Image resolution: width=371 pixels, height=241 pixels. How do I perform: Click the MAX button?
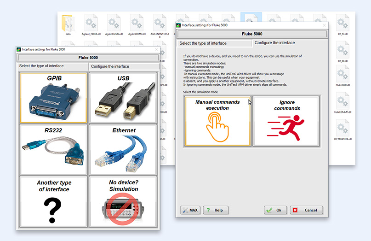point(190,210)
